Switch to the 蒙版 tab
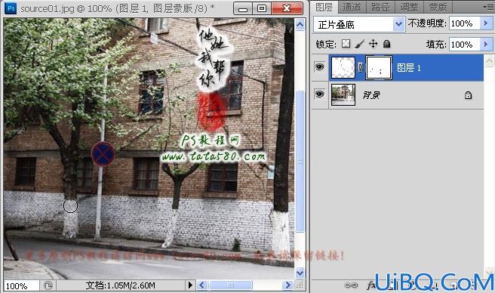 pyautogui.click(x=438, y=7)
